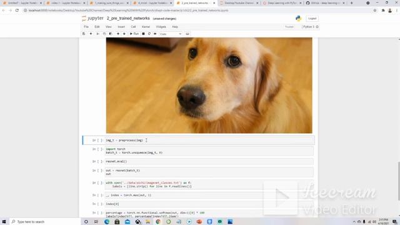Select the index[0] cell

coord(209,204)
